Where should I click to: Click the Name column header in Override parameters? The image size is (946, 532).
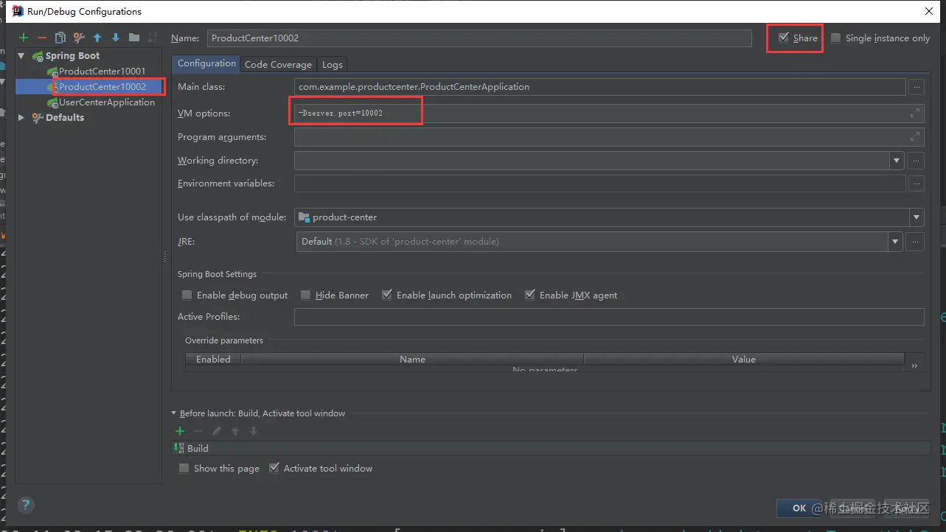pyautogui.click(x=412, y=360)
